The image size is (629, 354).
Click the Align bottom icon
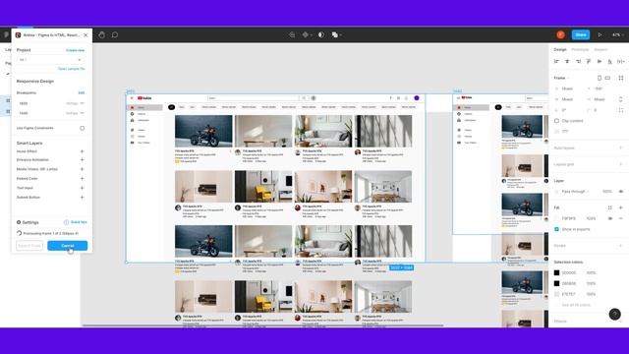pos(609,61)
